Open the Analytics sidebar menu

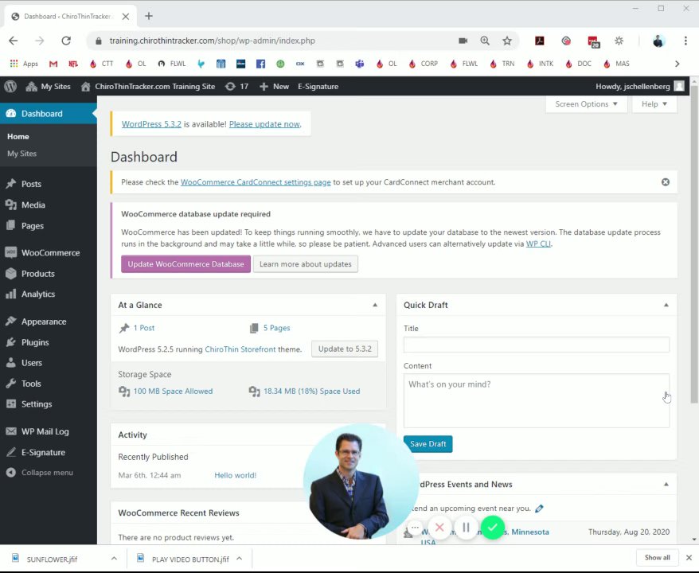(48, 294)
